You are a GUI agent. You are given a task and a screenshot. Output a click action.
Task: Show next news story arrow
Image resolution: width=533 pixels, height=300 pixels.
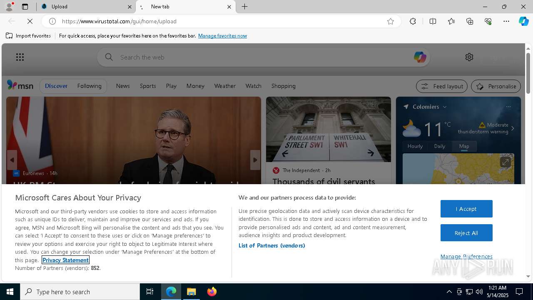point(255,160)
